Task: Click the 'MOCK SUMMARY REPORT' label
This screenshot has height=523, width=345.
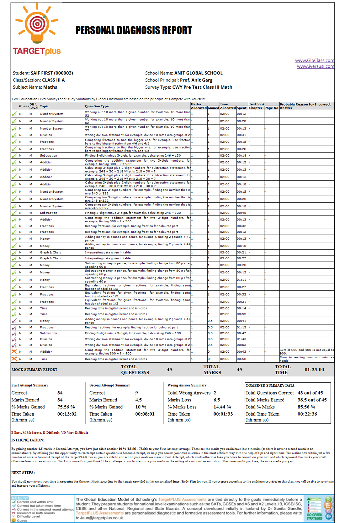Action: coord(34,370)
